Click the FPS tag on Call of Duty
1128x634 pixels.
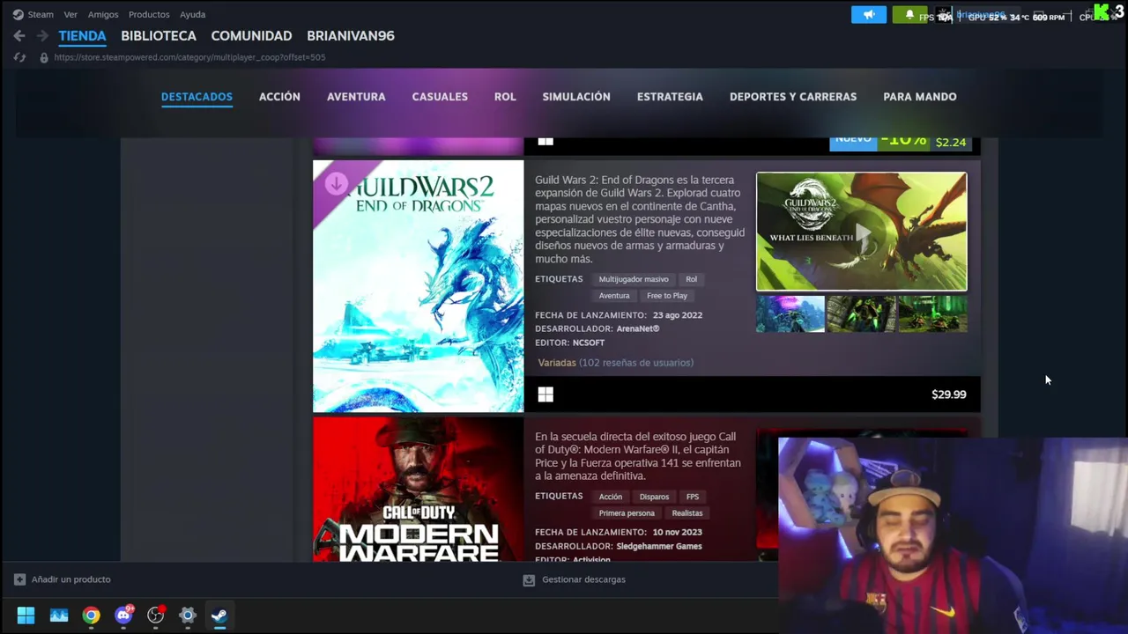pos(693,497)
